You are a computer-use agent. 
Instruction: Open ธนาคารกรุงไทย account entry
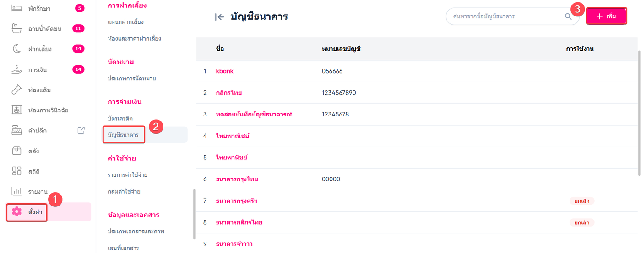coord(237,179)
